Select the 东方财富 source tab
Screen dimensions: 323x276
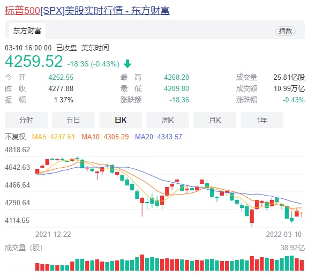[x=26, y=31]
